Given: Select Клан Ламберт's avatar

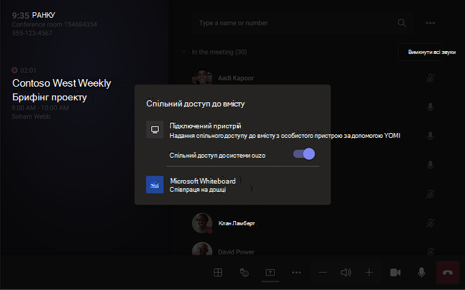Looking at the screenshot, I should click(202, 223).
